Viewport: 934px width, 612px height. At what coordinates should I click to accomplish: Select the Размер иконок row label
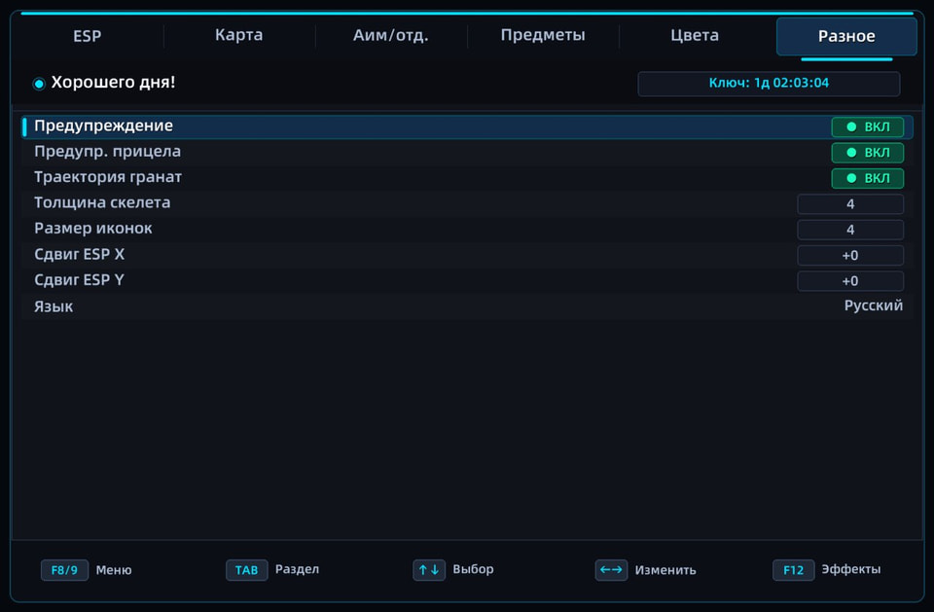93,229
